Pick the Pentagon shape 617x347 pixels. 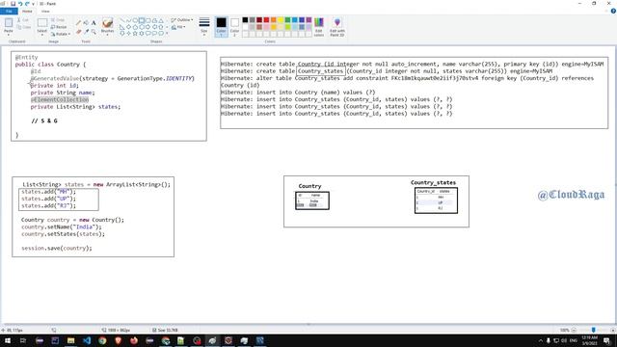pyautogui.click(x=135, y=27)
